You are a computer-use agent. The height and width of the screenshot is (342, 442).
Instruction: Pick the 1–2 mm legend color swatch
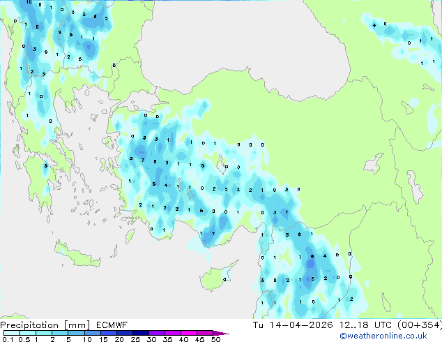point(44,333)
